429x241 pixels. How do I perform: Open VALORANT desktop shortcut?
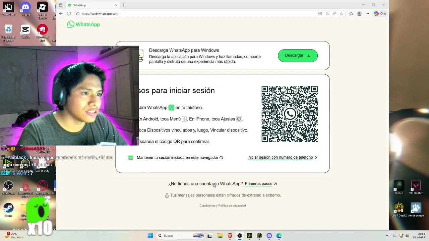click(x=416, y=187)
